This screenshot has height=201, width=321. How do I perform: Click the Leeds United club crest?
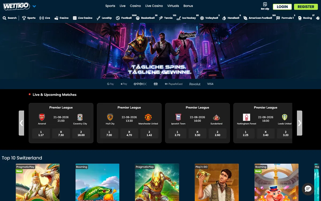click(285, 117)
